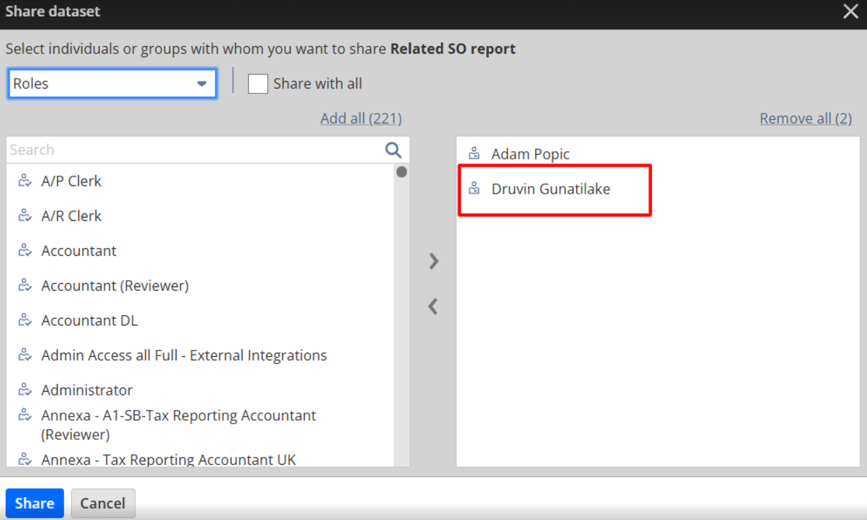Click the Administrator role icon
Screen dimensions: 867x520
pos(25,390)
